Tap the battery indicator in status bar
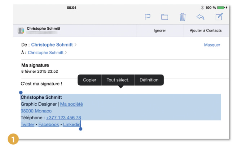The image size is (241, 149). [x=220, y=8]
